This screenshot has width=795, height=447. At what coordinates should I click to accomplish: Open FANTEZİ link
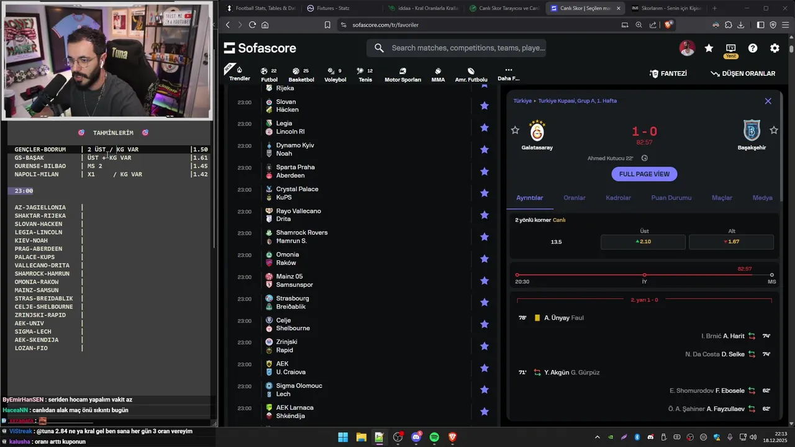[668, 73]
